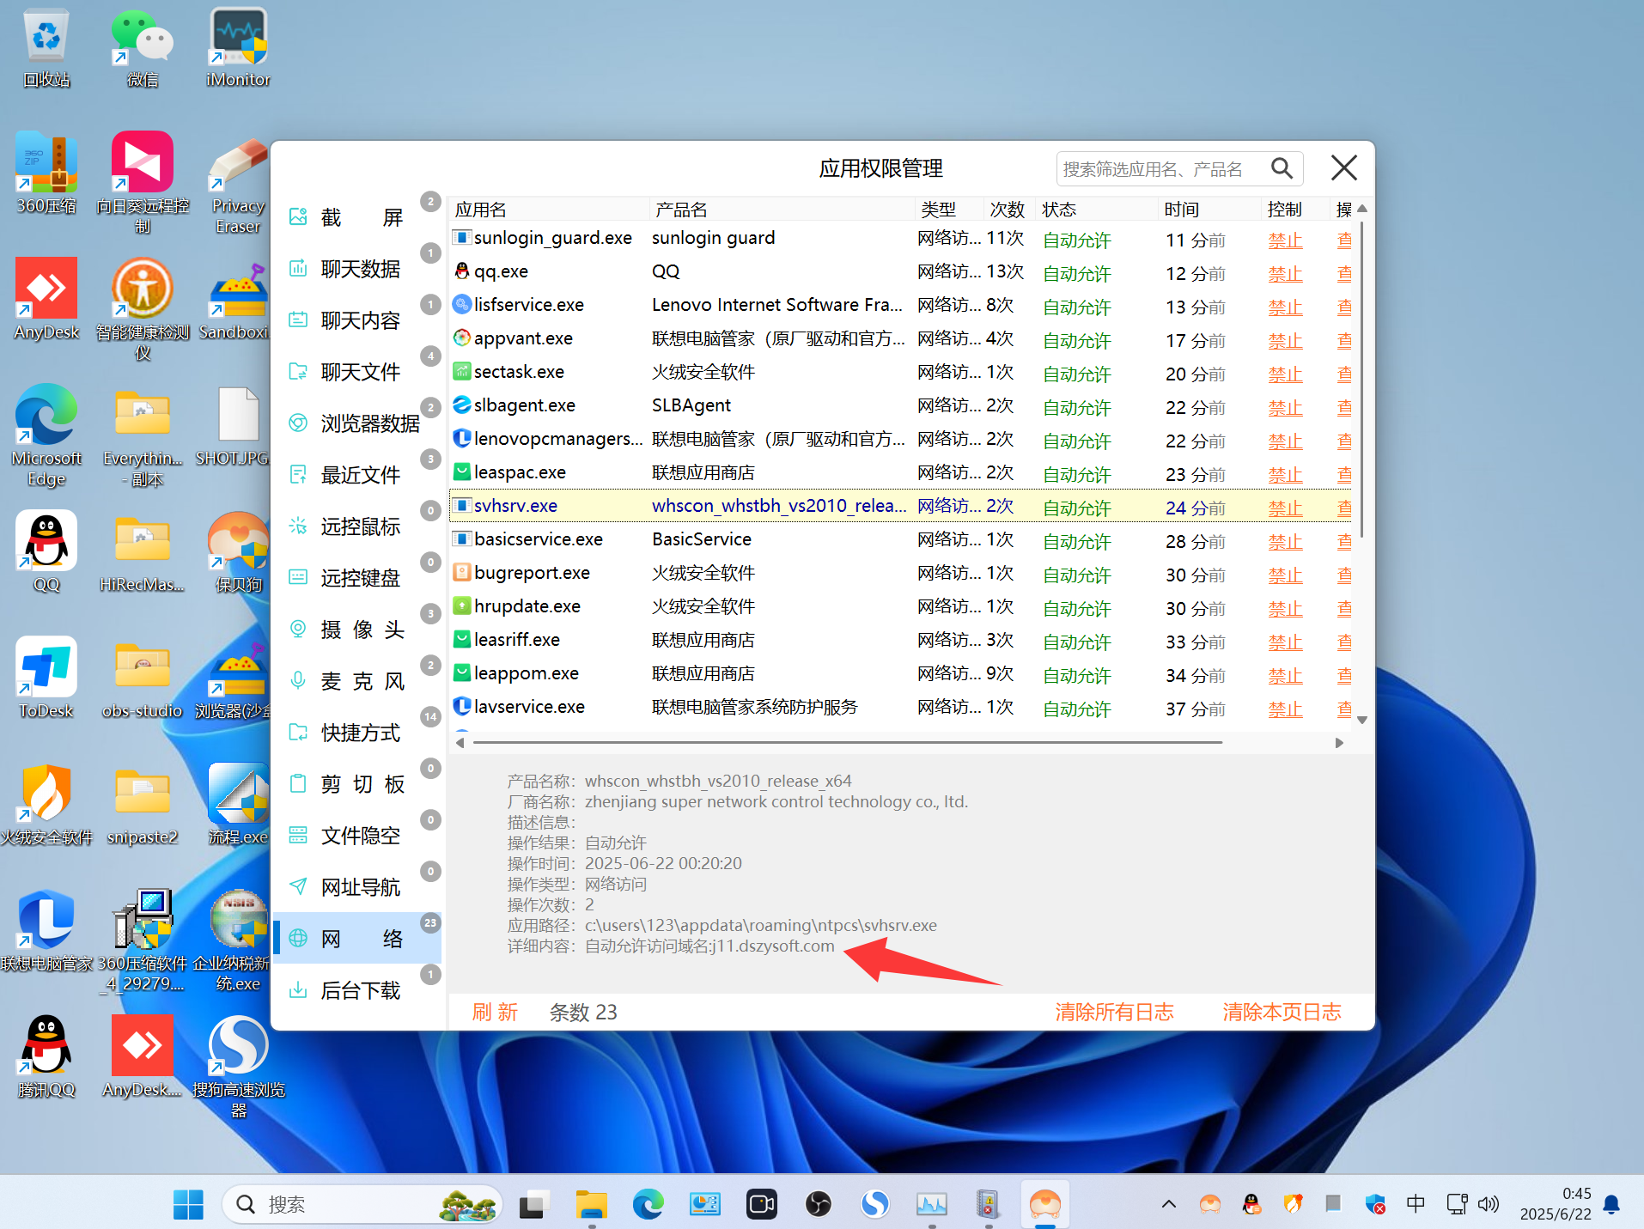Click the taskbar volume icon
The width and height of the screenshot is (1644, 1229).
coord(1489,1204)
